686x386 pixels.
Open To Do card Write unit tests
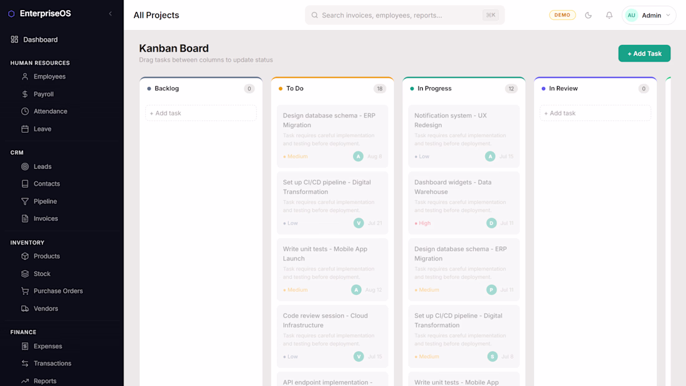[x=332, y=269]
